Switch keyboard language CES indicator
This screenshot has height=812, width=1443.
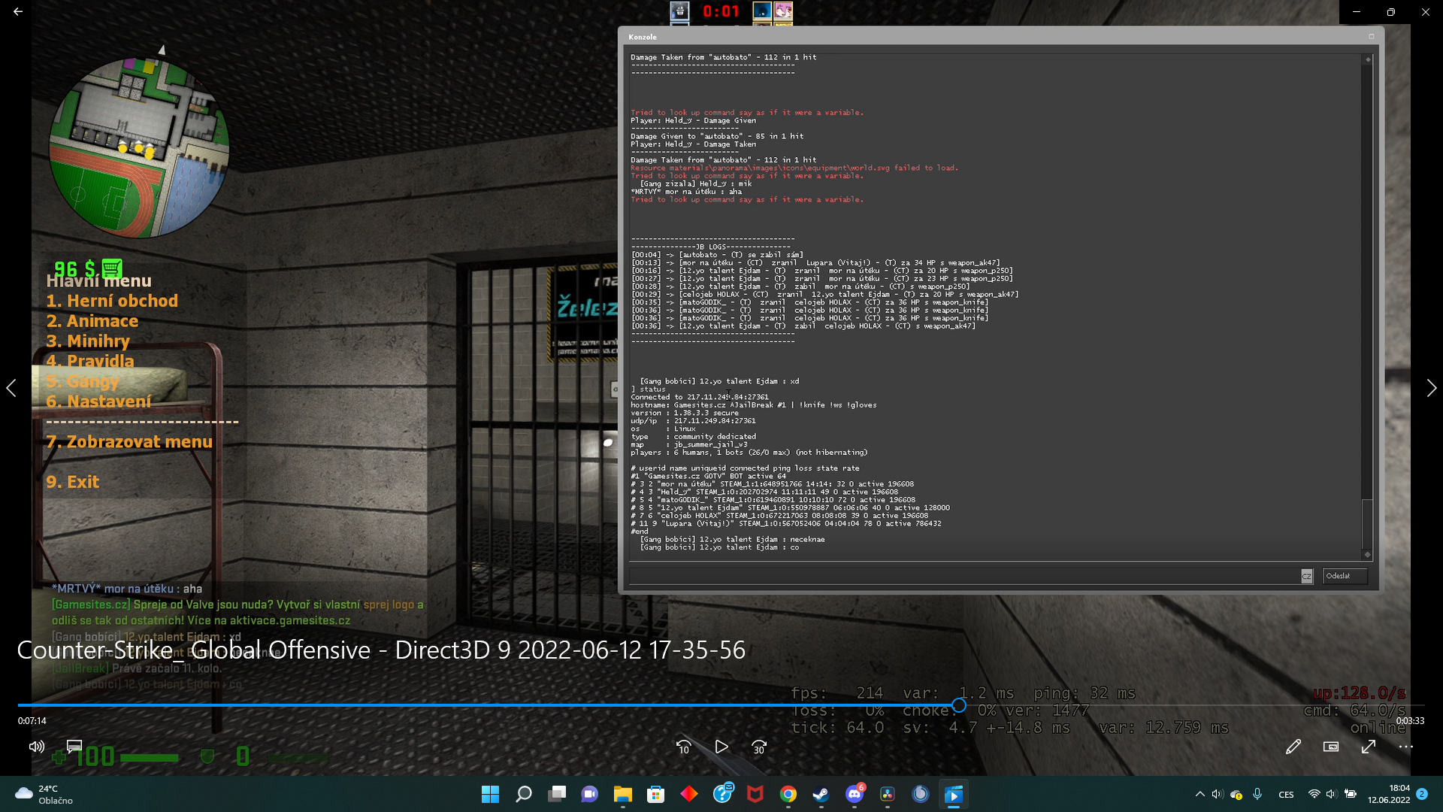pyautogui.click(x=1286, y=795)
